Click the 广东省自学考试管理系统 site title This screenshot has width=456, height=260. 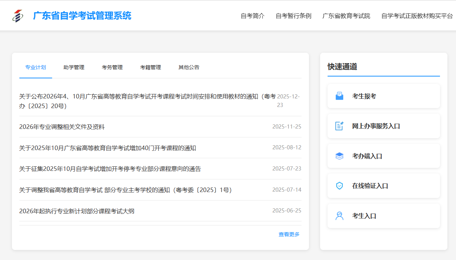coord(82,16)
